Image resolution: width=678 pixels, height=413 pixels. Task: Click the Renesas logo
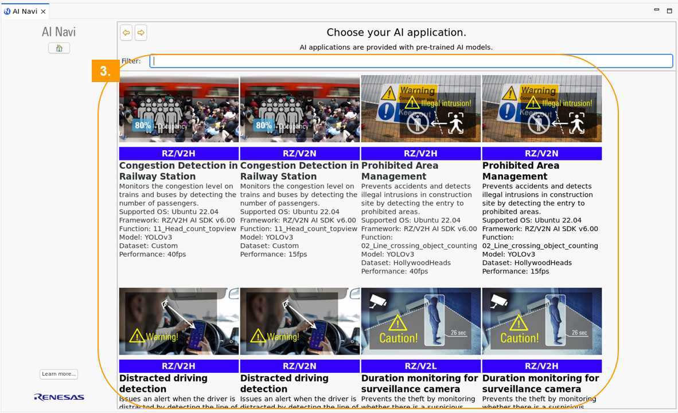pyautogui.click(x=59, y=397)
